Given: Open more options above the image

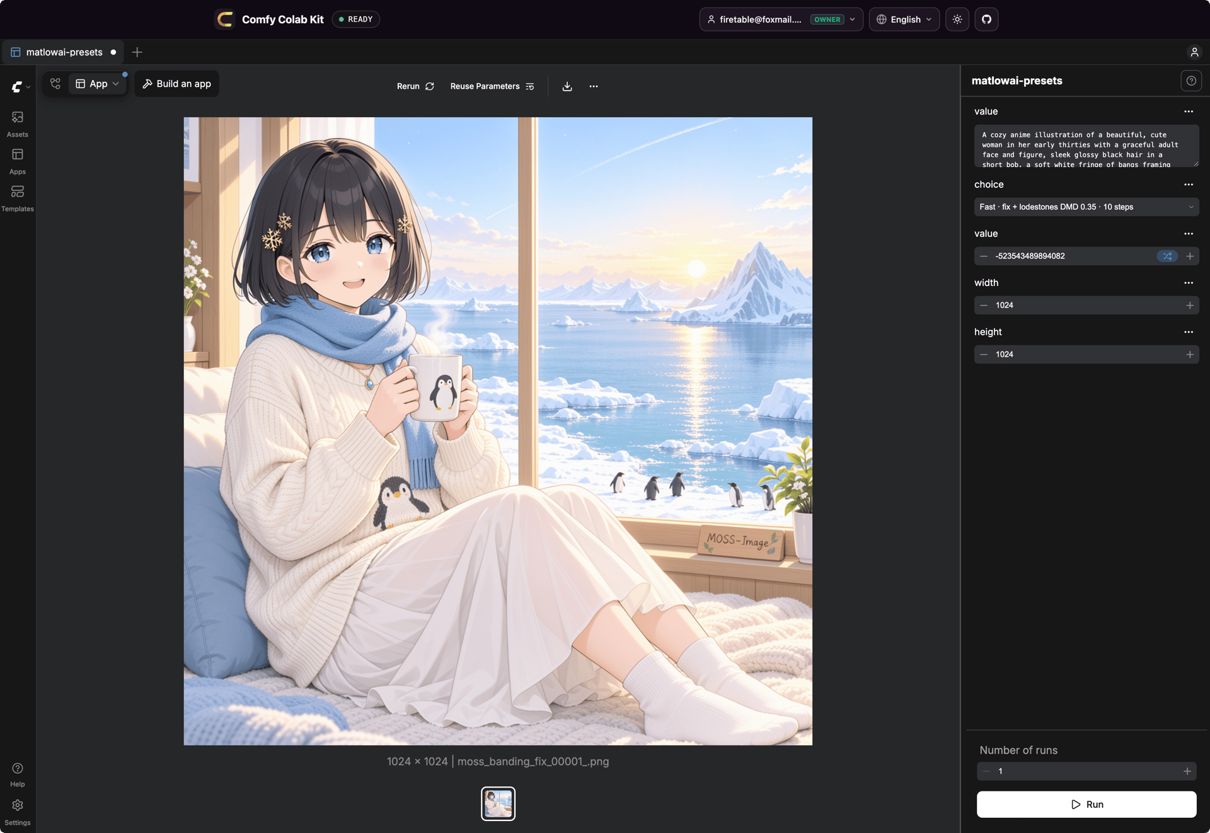Looking at the screenshot, I should pos(594,86).
